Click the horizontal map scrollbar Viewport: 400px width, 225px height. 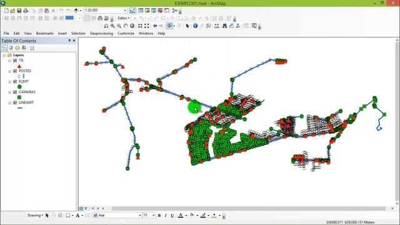(249, 208)
